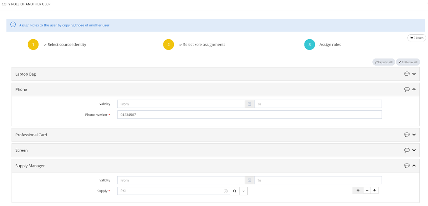Click the Supply Manager section title
Screen dimensions: 428x206
pos(30,166)
